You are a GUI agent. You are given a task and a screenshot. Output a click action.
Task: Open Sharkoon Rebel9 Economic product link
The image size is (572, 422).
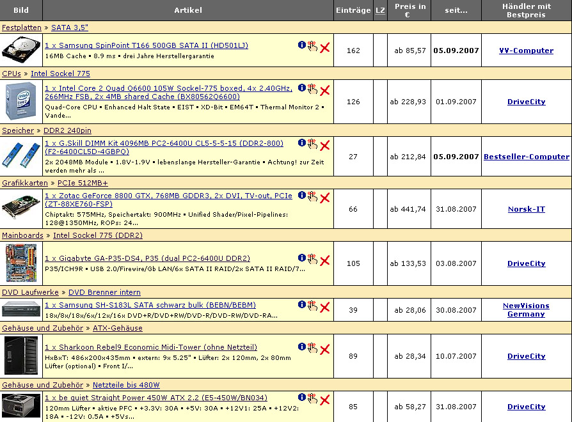tap(151, 347)
